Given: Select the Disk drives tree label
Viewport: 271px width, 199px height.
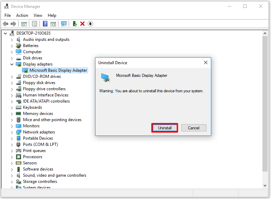Looking at the screenshot, I should (x=33, y=58).
